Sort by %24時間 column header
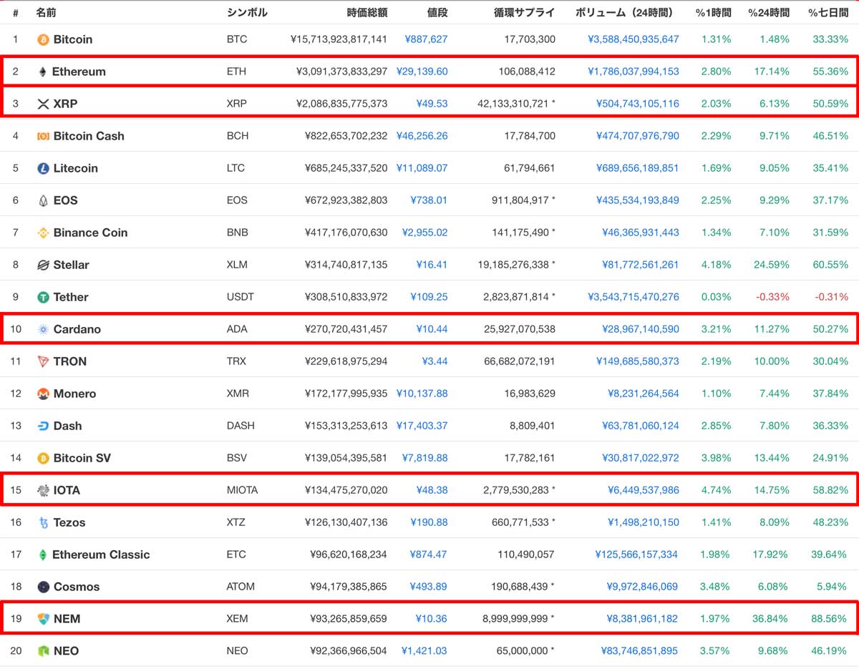Viewport: 859px width, 669px height. pyautogui.click(x=769, y=13)
